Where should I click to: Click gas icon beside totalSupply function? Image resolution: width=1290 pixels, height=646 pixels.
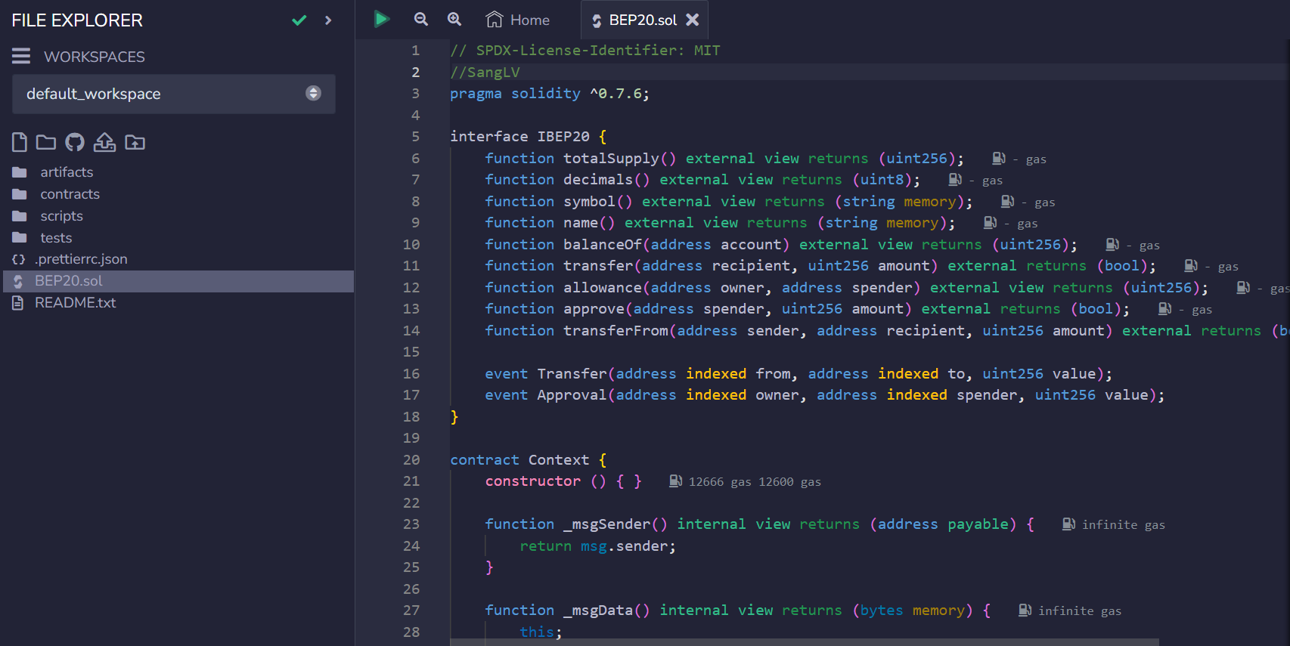(x=999, y=159)
